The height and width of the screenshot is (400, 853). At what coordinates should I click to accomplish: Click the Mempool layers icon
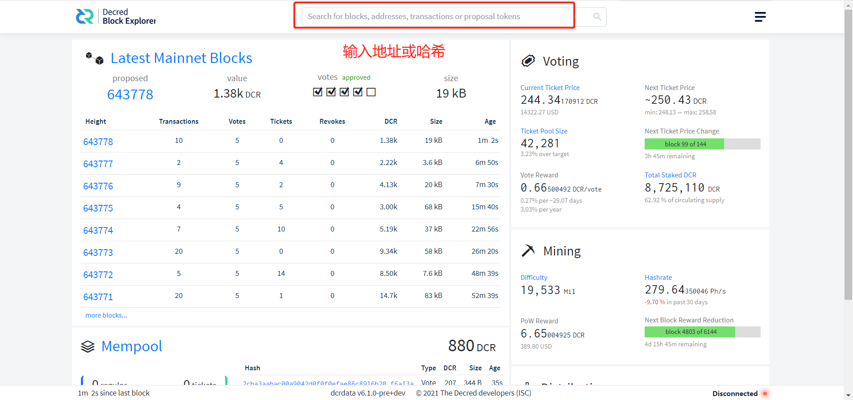(88, 346)
